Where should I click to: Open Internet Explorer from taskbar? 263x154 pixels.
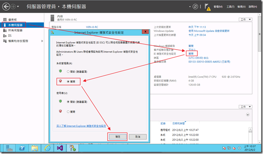coord(48,148)
